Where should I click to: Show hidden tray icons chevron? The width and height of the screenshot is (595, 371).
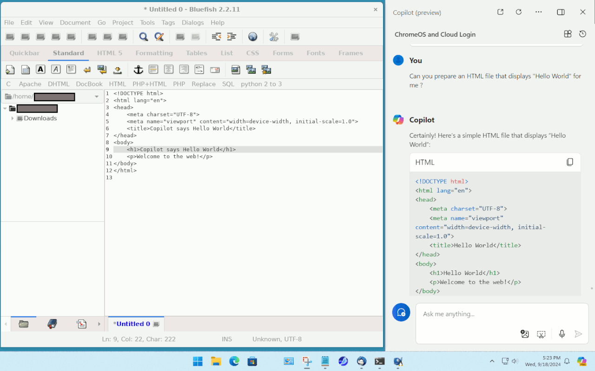point(492,361)
